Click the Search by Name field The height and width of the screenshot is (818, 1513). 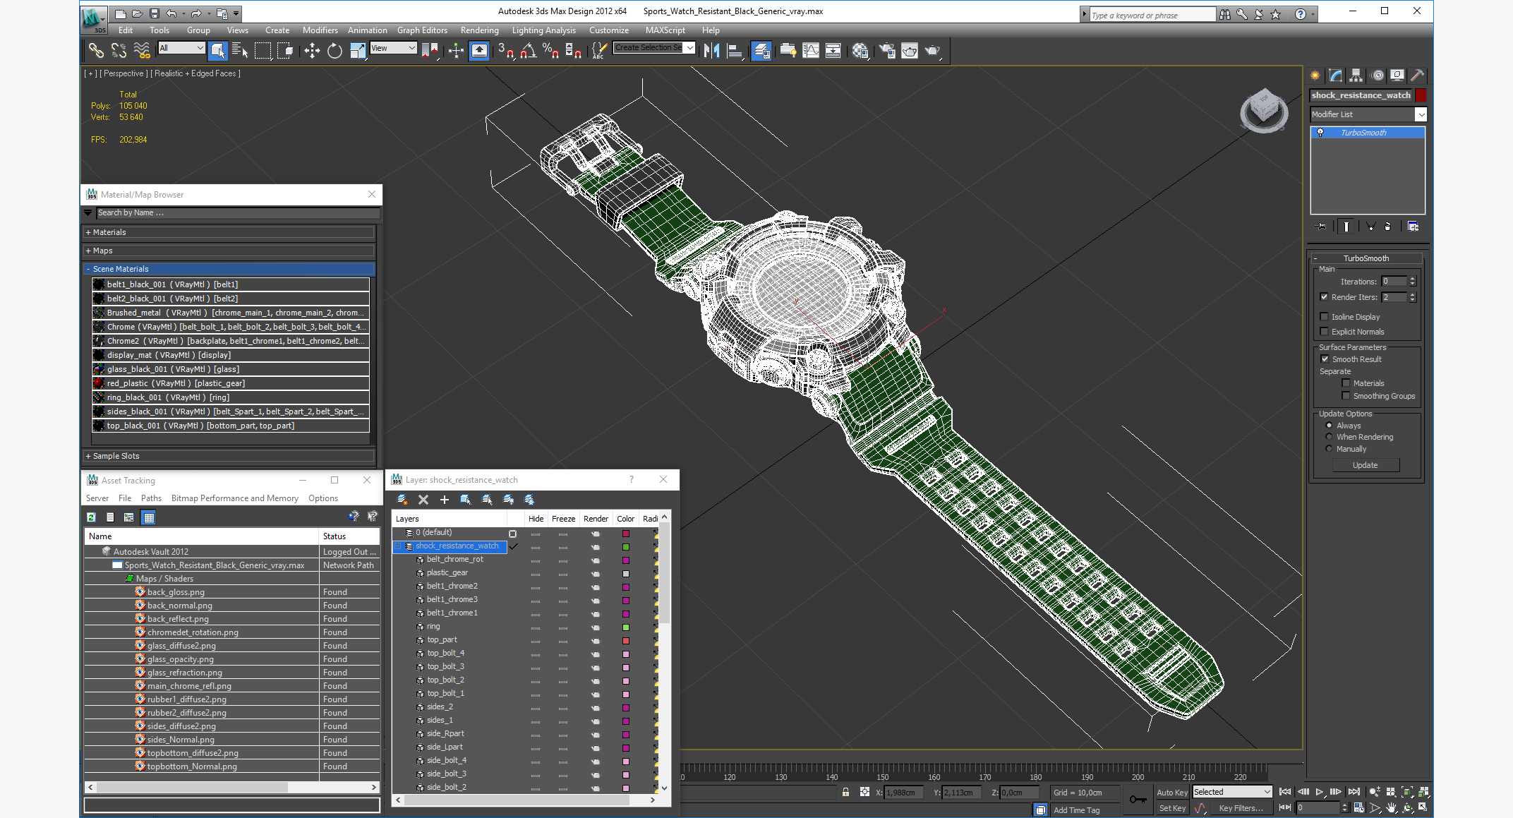point(238,212)
